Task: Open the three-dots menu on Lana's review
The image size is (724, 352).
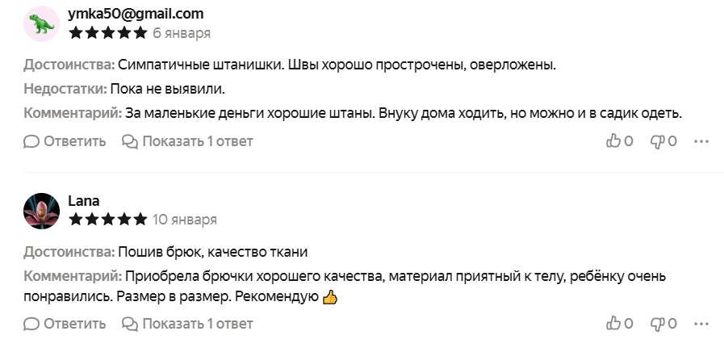Action: (701, 324)
